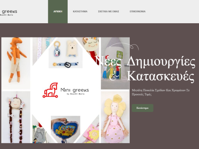The image size is (199, 149).
Task: Click the school bus heart pillow image
Action: tap(66, 129)
